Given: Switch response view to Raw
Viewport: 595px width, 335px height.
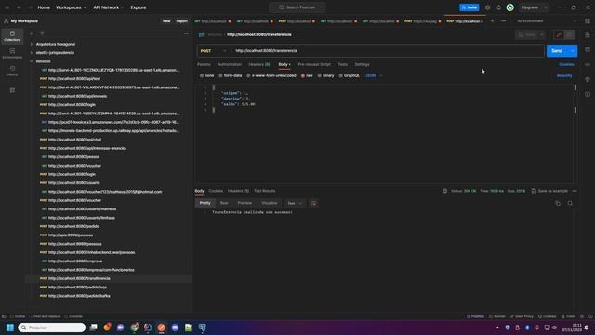Looking at the screenshot, I should (224, 203).
